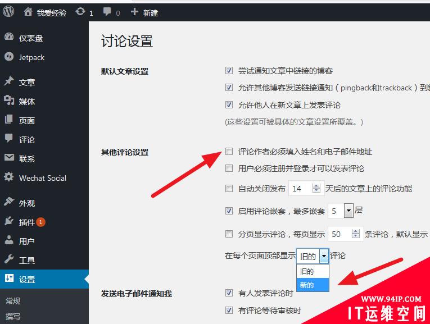The height and width of the screenshot is (324, 430).
Task: Open the nesting depth dropdown showing 5
Action: coord(341,211)
